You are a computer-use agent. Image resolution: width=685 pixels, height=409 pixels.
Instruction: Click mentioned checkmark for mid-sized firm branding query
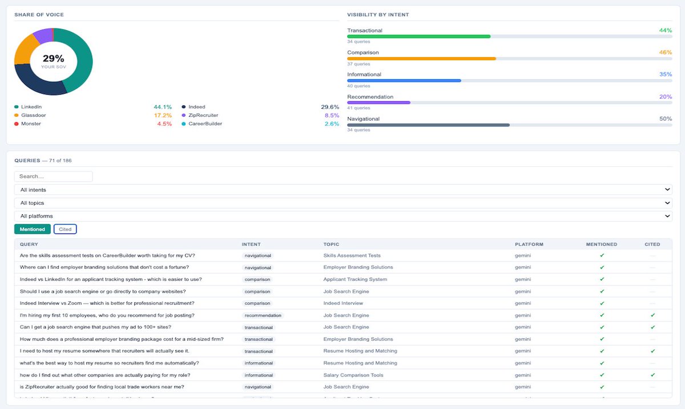(x=602, y=340)
